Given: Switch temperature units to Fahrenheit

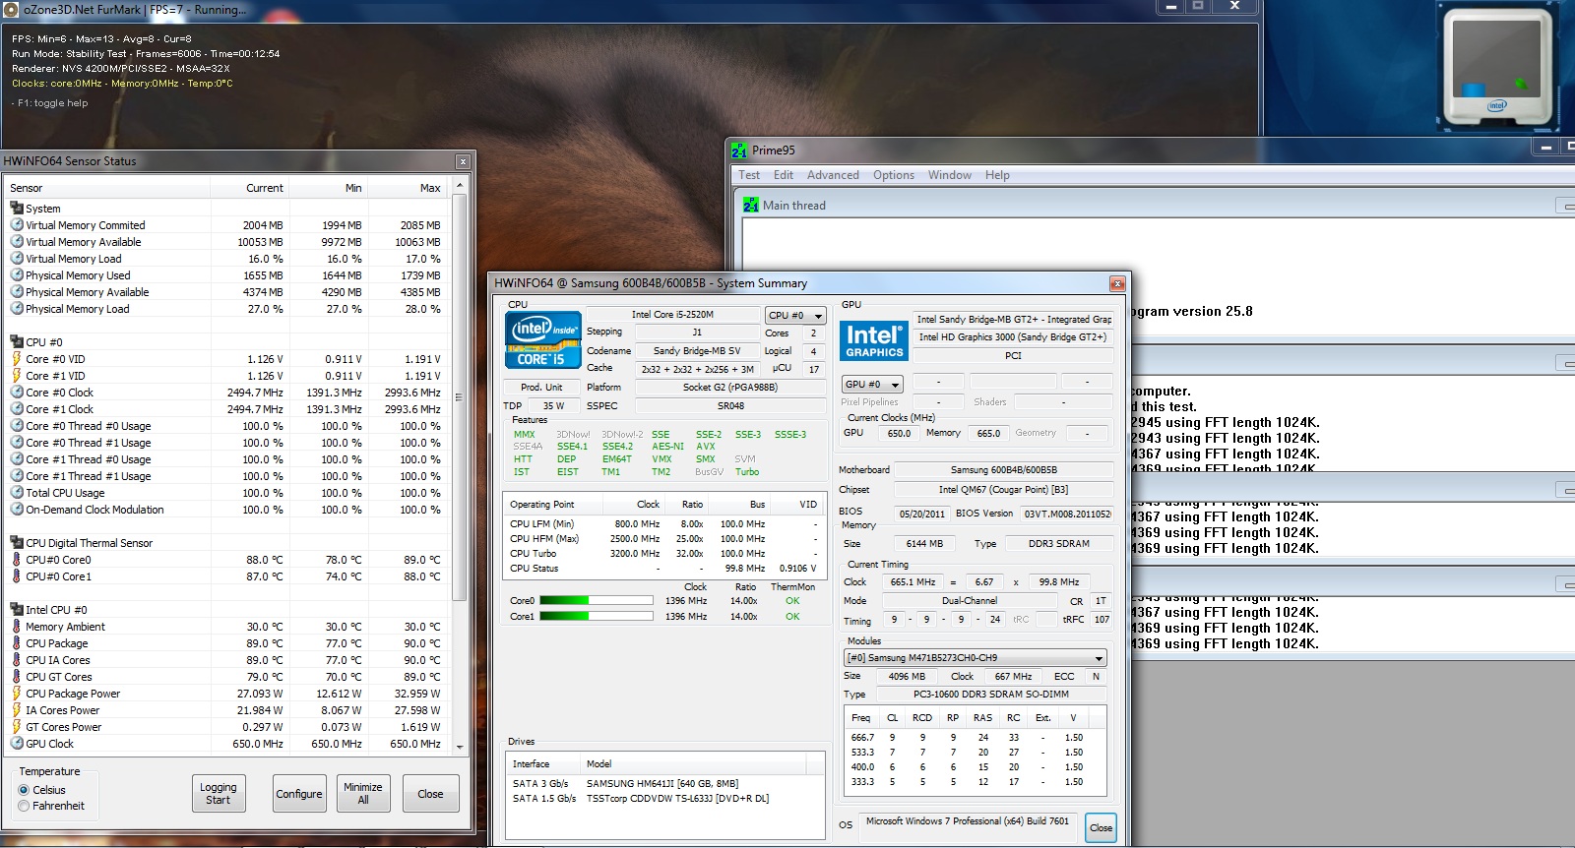Looking at the screenshot, I should tap(24, 806).
